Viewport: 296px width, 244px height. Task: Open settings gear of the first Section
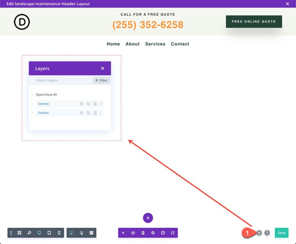point(81,104)
